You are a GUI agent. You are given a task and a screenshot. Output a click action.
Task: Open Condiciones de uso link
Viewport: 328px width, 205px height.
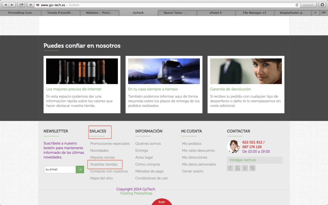coord(151,178)
